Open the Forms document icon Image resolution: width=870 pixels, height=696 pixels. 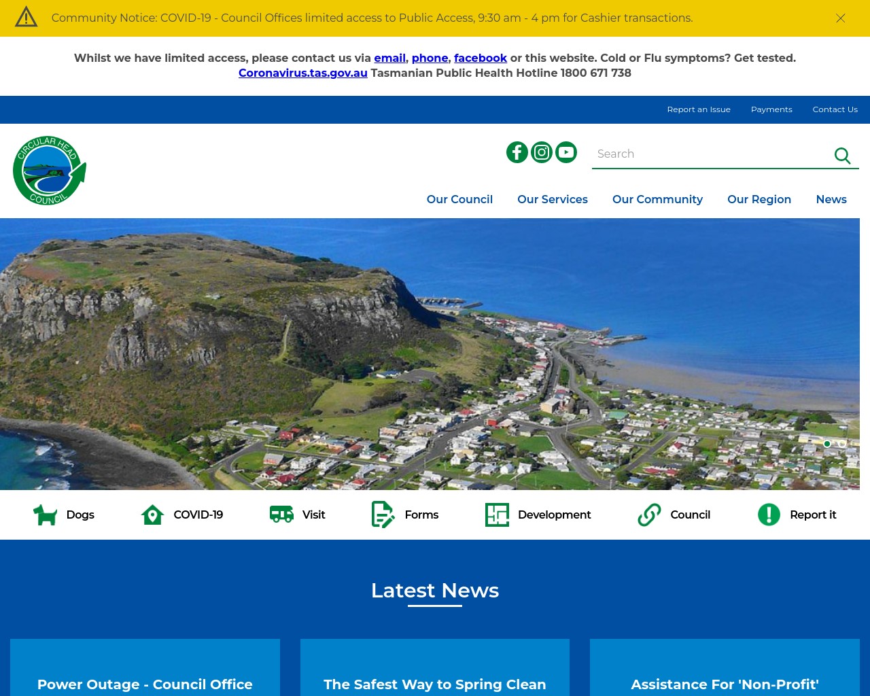[x=383, y=515]
